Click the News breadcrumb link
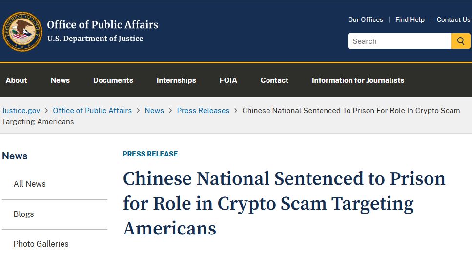Viewport: 472px width, 253px height. pyautogui.click(x=154, y=111)
